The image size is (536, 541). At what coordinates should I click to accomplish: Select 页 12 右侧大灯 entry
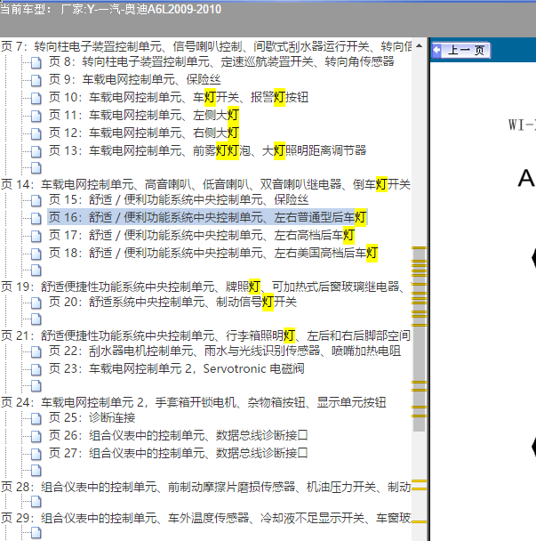pyautogui.click(x=143, y=133)
